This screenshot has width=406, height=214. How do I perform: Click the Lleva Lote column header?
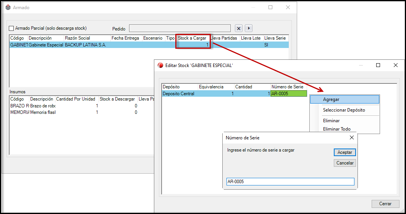click(251, 38)
